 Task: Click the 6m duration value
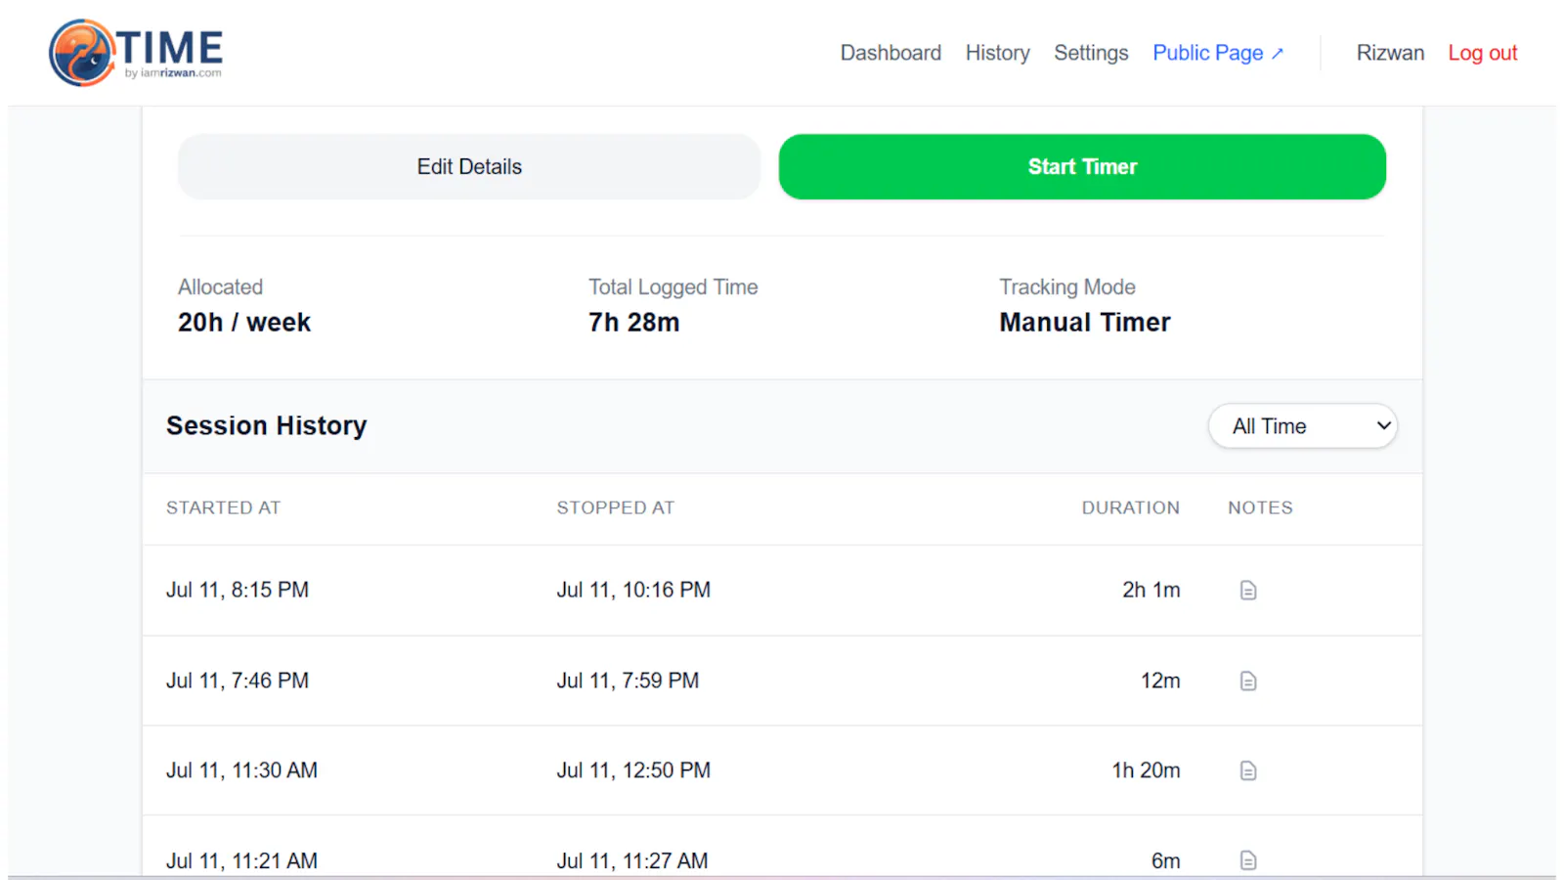1165,860
